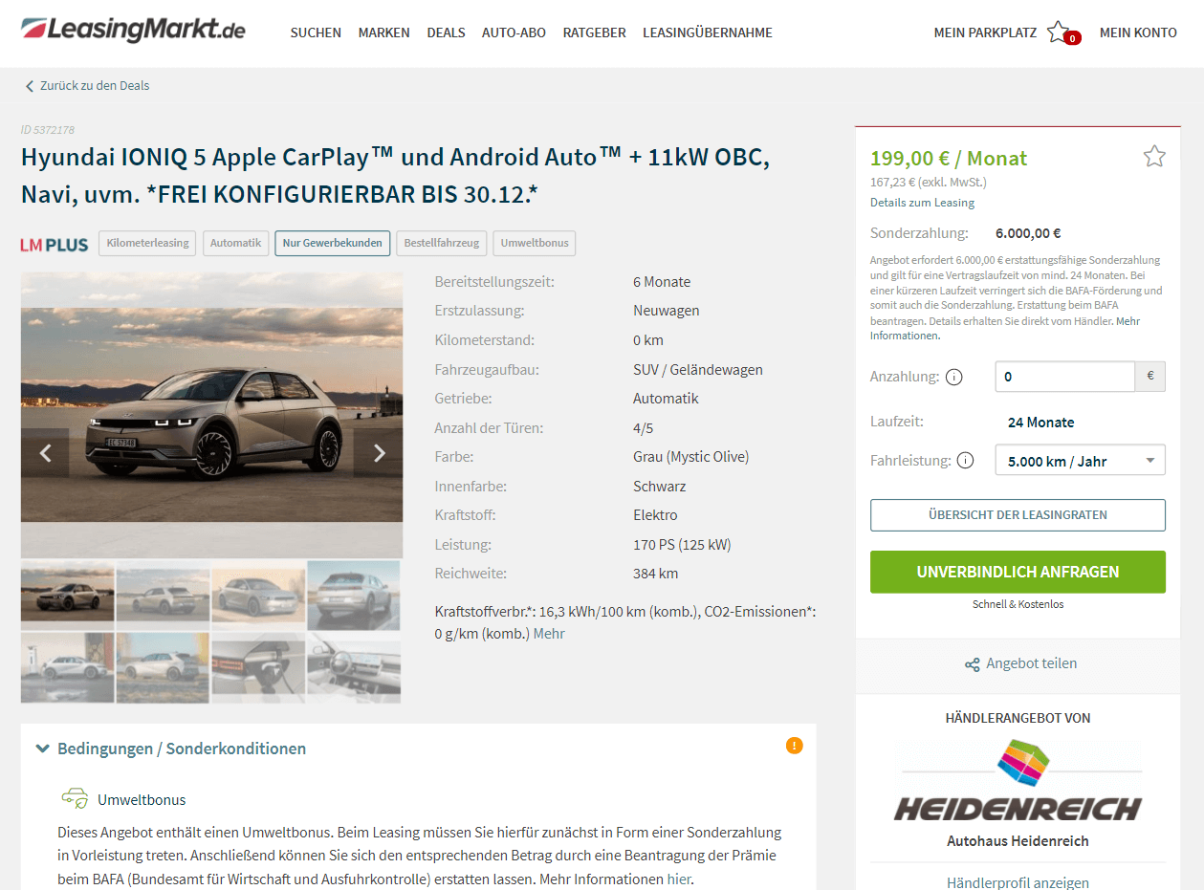Open MEIN KONTO
This screenshot has height=890, width=1204.
1138,33
